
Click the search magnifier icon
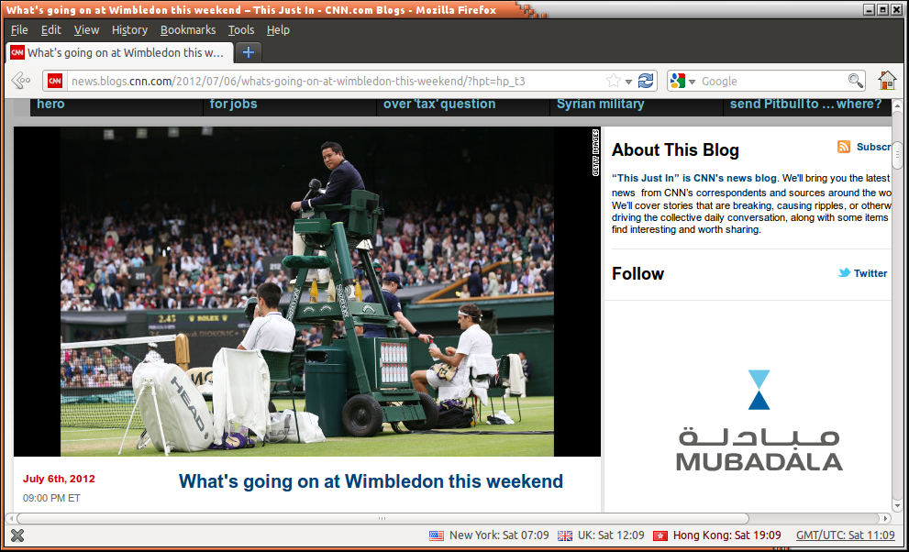pos(855,81)
